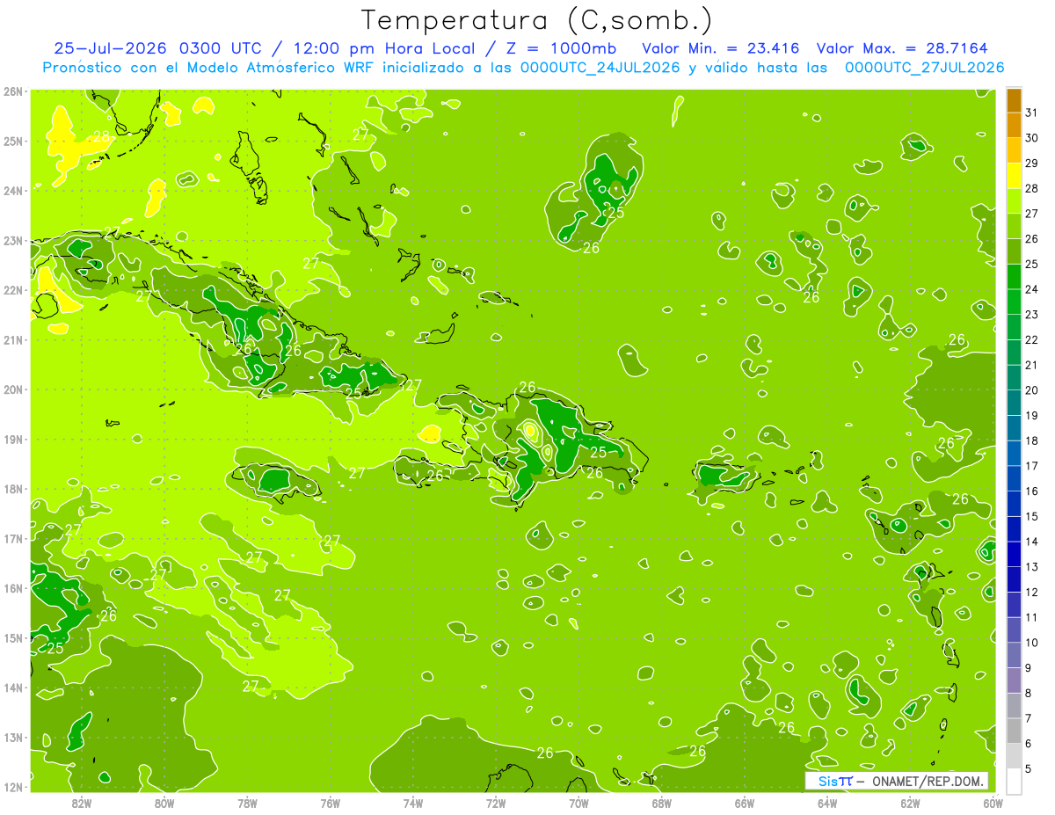Click the '18' label on the color legend
This screenshot has height=815, width=1055.
click(1031, 440)
